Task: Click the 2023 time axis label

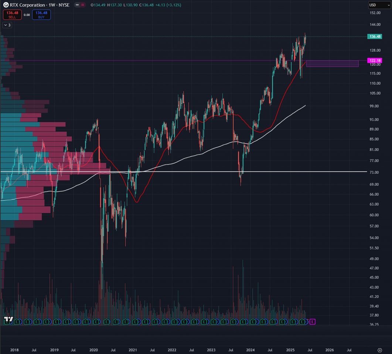Action: 211,350
